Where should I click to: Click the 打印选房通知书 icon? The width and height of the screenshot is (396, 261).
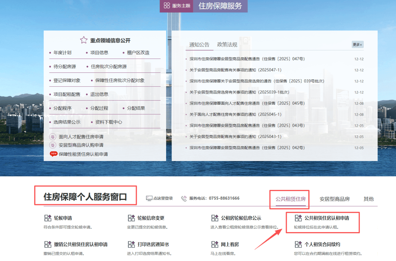131,244
